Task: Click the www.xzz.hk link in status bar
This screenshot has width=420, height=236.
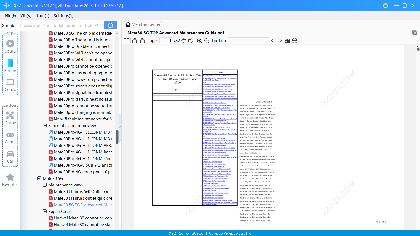Action: tap(228, 233)
